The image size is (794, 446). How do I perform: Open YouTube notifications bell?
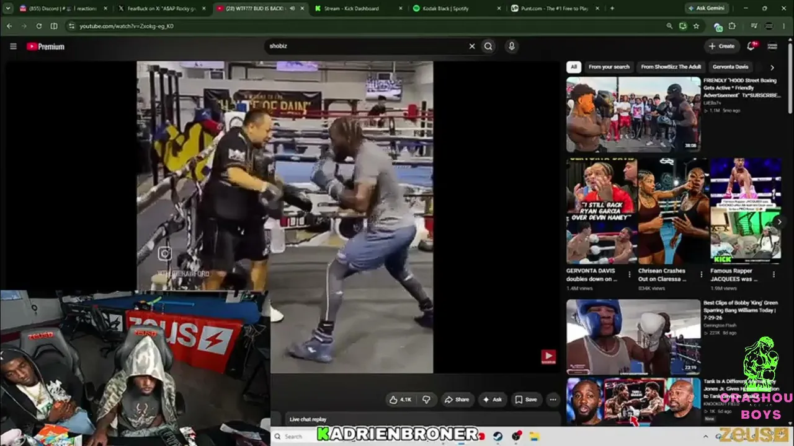(x=751, y=46)
